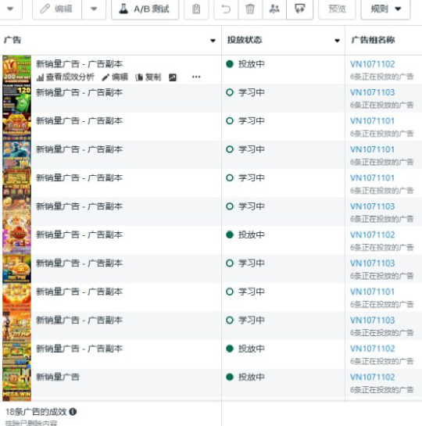This screenshot has width=422, height=426.
Task: Click the three-dots more options on first ad
Action: pyautogui.click(x=196, y=77)
